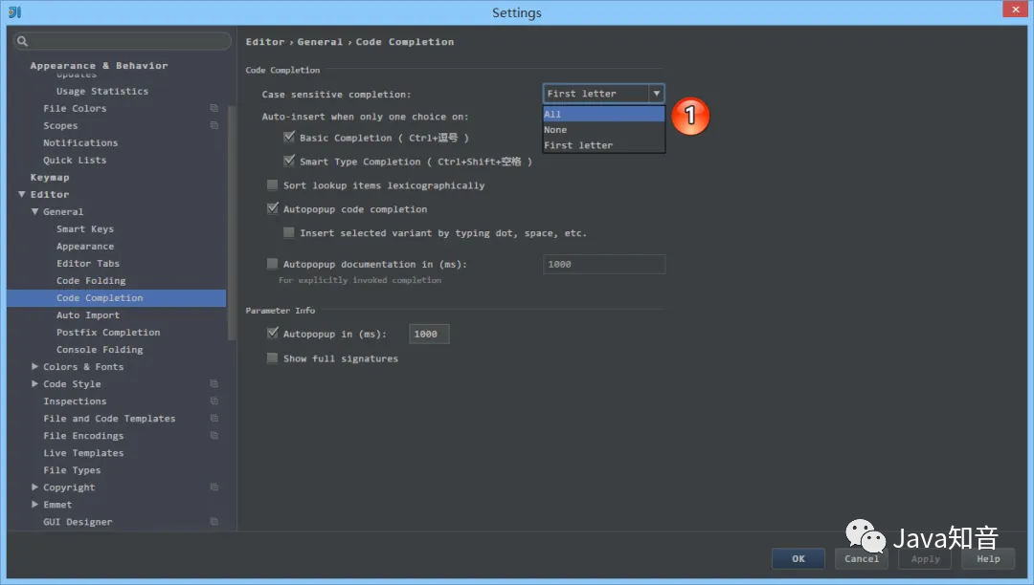This screenshot has height=585, width=1034.
Task: Collapse the General tree node
Action: 35,211
